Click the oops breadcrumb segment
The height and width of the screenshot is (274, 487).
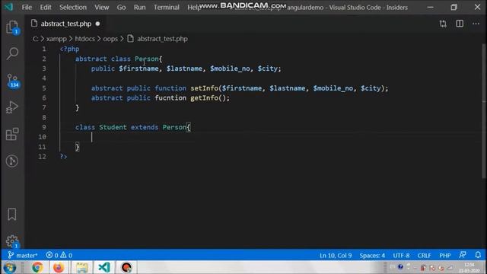pyautogui.click(x=110, y=39)
